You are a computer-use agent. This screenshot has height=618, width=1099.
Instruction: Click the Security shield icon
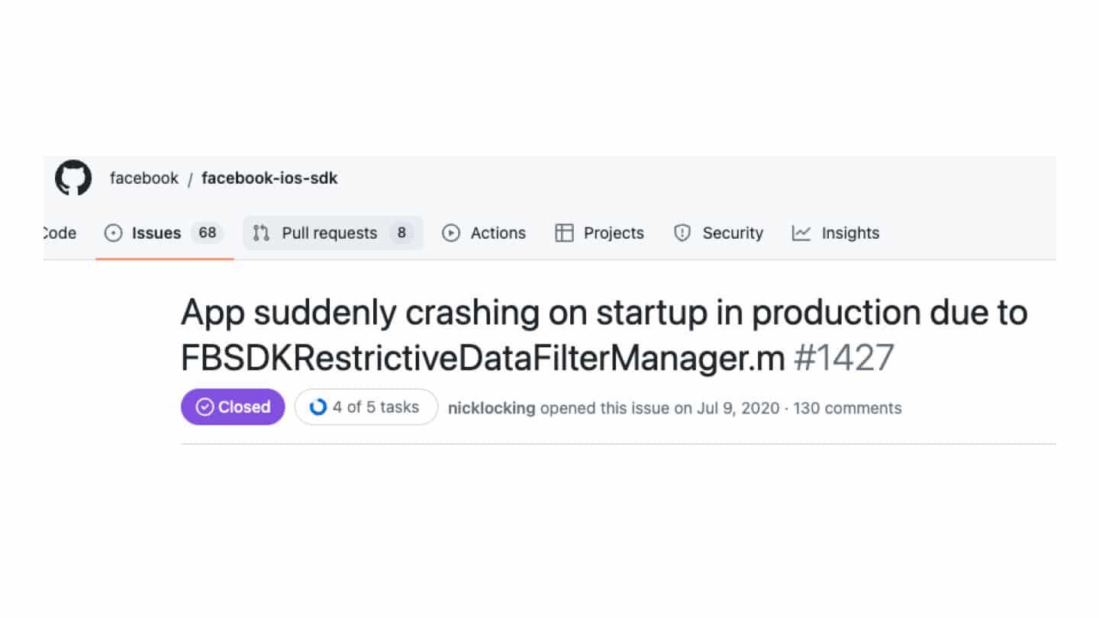tap(682, 233)
